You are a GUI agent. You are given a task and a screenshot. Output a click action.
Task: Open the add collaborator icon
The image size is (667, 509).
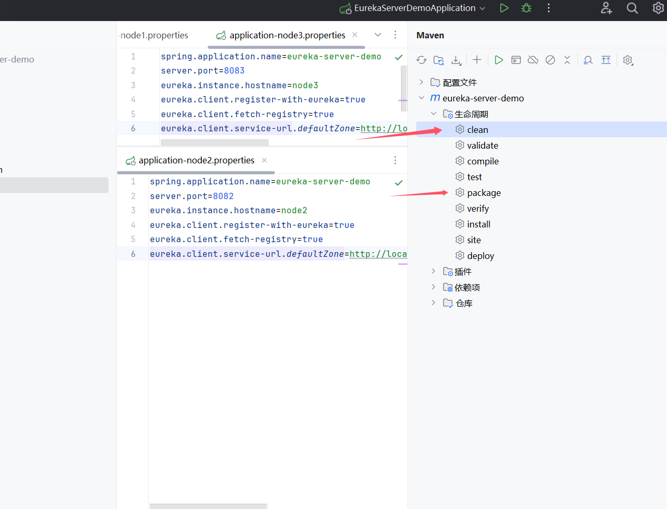(607, 8)
